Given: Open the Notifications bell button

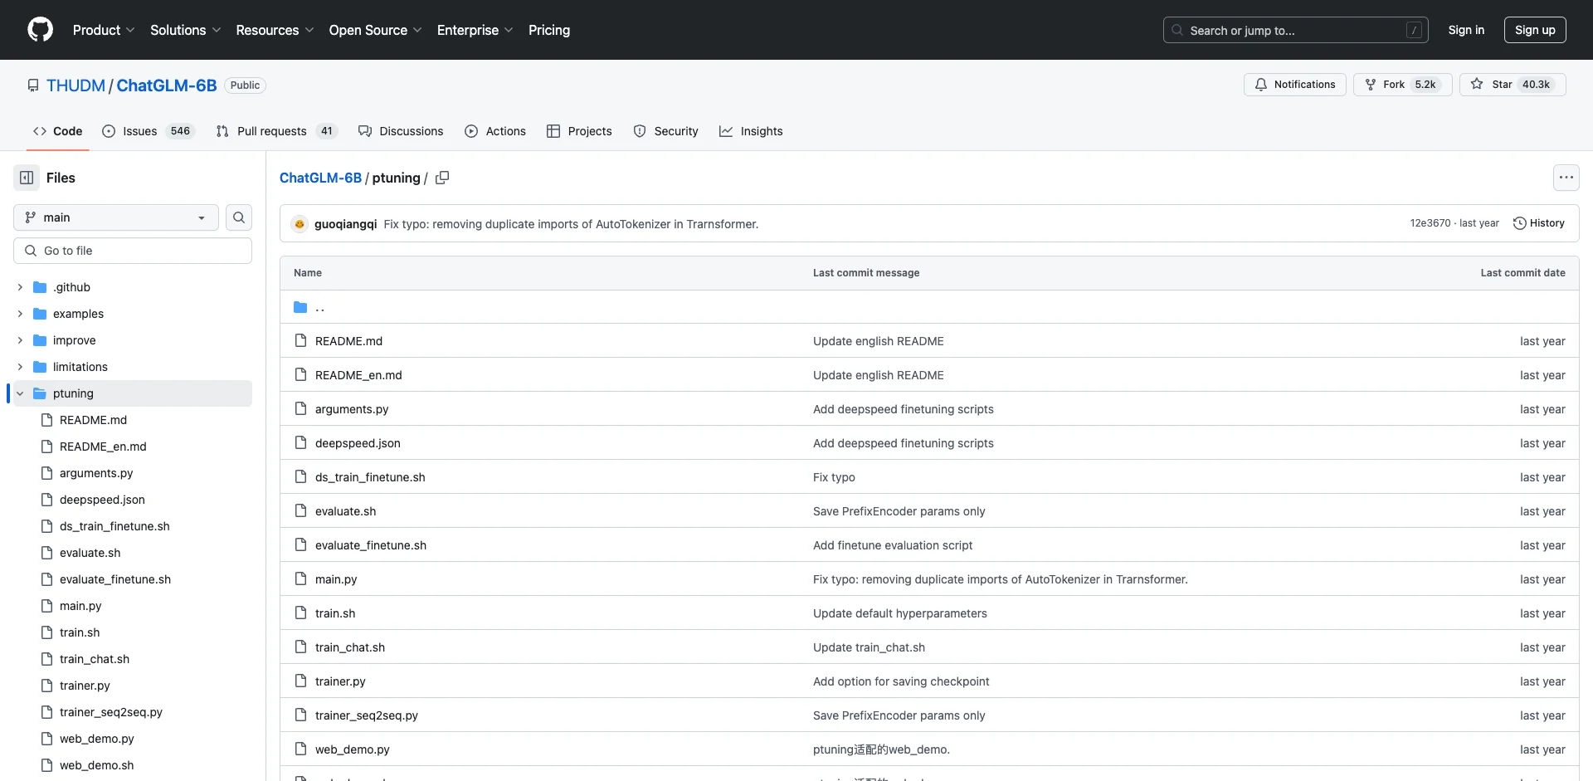Looking at the screenshot, I should click(1294, 85).
